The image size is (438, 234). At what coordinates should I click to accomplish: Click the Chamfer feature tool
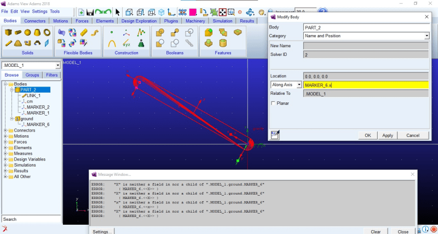(223, 32)
